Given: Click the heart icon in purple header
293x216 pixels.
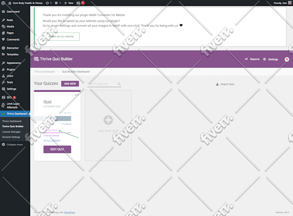Looking at the screenshot, I should [287, 59].
